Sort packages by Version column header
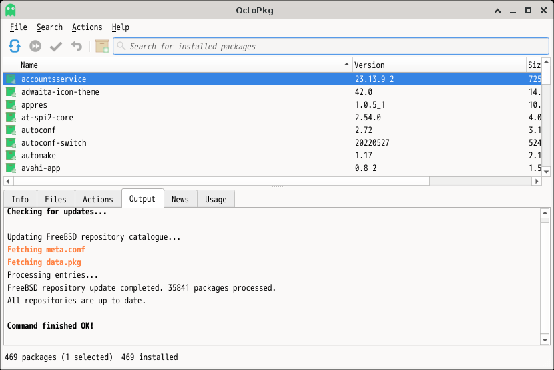The height and width of the screenshot is (370, 554). click(x=439, y=65)
